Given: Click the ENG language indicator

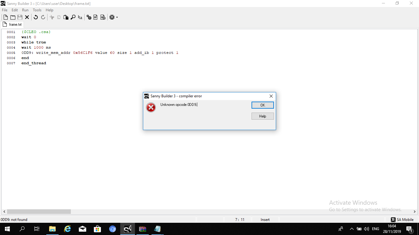Looking at the screenshot, I should [x=375, y=229].
